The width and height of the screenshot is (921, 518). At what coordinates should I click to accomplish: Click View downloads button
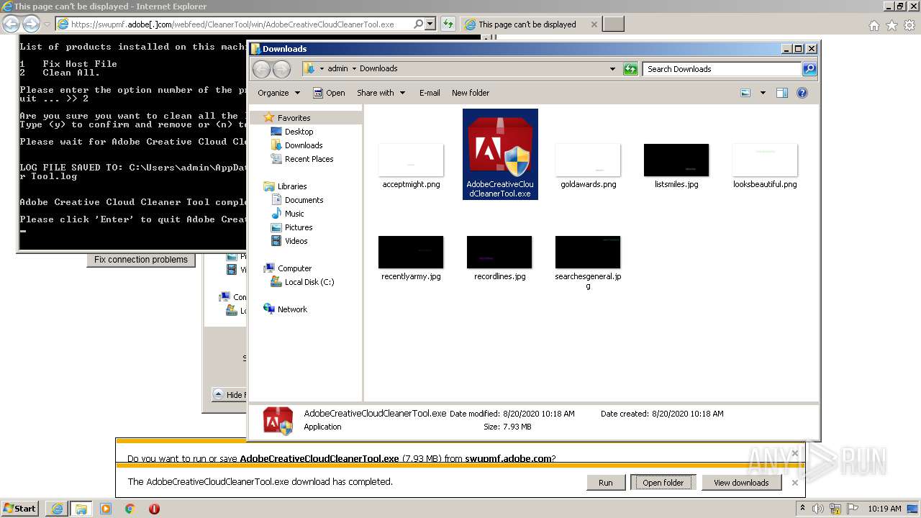pos(741,483)
